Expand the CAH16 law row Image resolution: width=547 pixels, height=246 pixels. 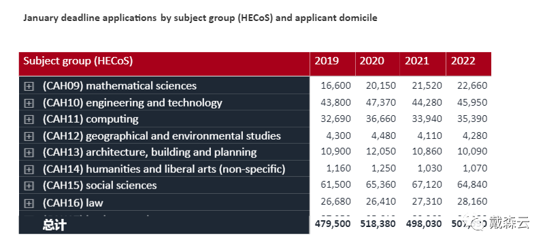click(29, 203)
